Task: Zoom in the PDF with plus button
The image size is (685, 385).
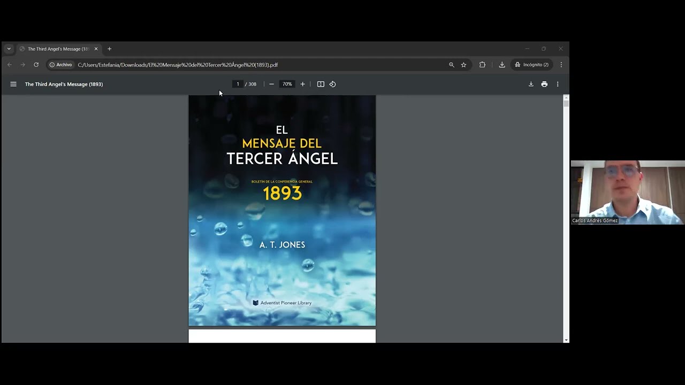Action: tap(302, 84)
